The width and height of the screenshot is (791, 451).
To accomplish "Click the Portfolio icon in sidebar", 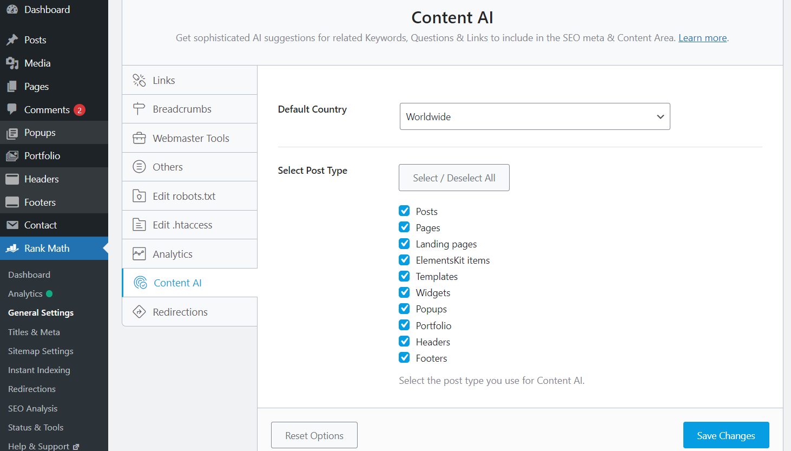I will [12, 156].
